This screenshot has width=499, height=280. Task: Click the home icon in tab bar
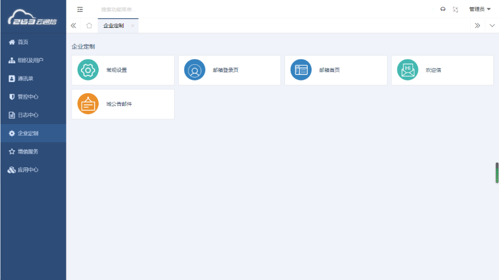point(89,26)
